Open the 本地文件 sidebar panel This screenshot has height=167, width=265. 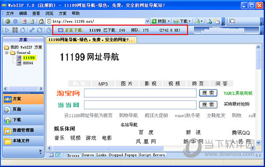point(23,141)
